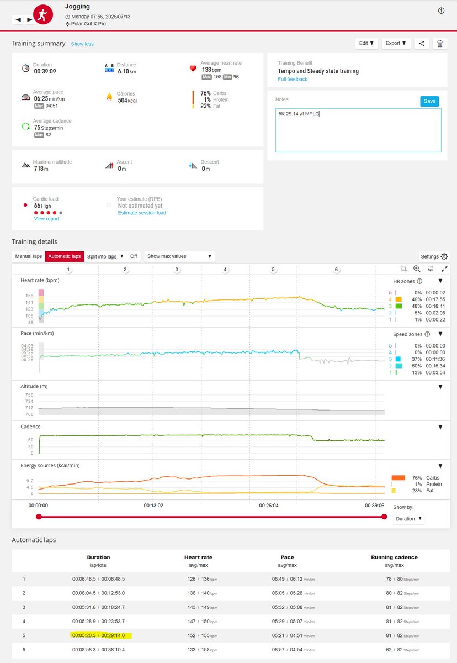Go to previous training session arrow

coord(18,19)
